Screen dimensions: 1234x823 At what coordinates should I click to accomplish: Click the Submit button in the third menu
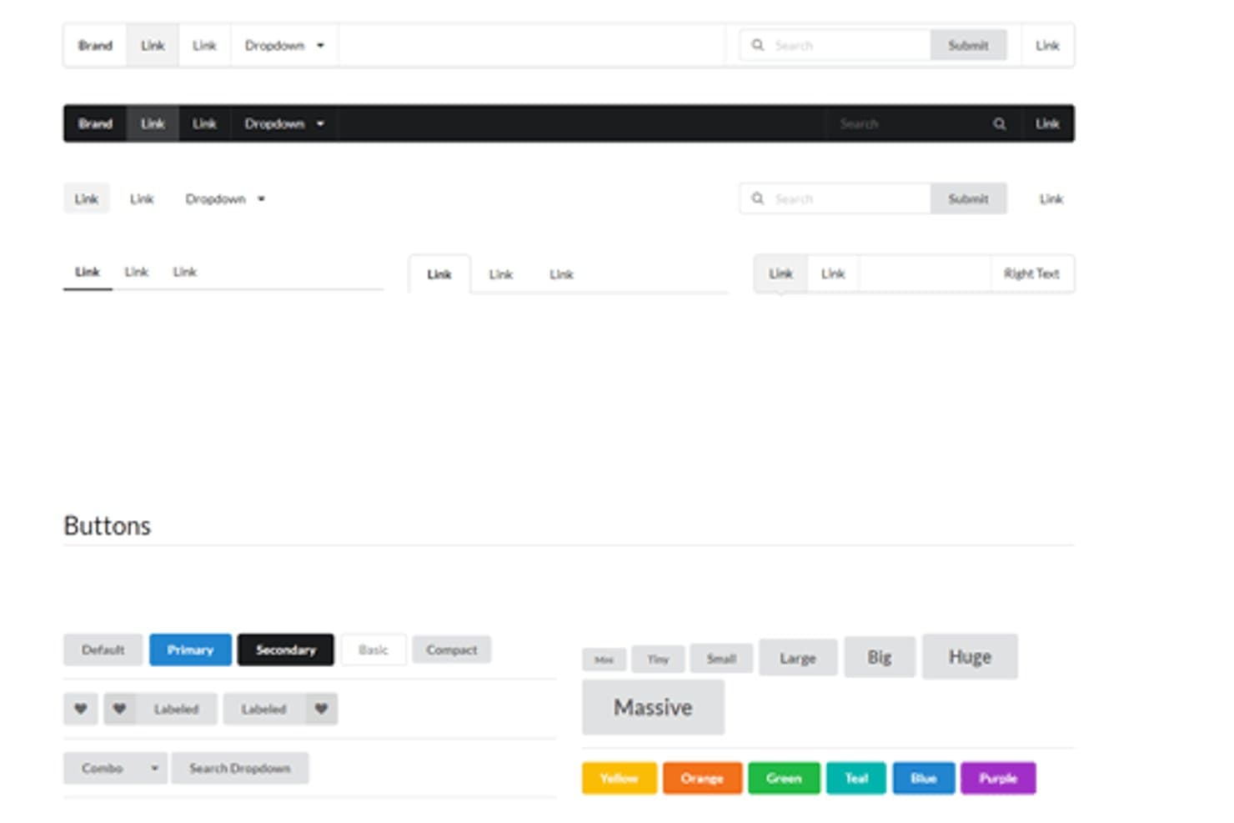pos(968,198)
